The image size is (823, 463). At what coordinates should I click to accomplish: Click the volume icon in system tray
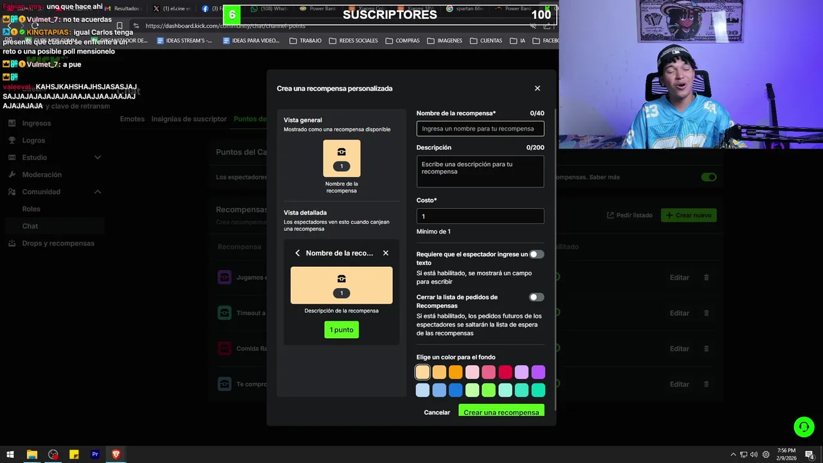click(x=754, y=454)
